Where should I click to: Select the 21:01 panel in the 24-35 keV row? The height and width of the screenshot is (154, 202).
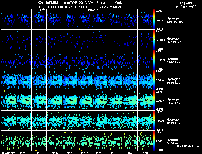coord(145,100)
